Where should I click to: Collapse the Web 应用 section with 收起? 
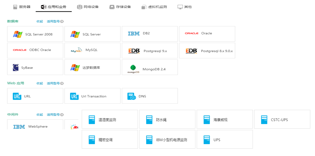click(40, 83)
